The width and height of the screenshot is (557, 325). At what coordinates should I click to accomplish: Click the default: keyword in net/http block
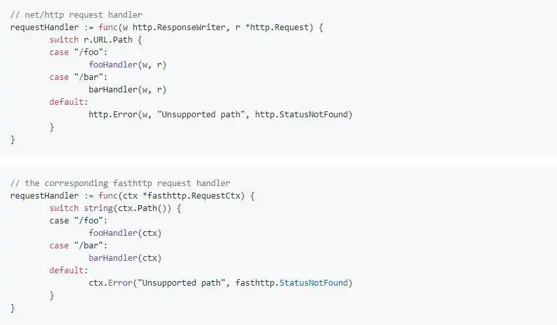69,102
